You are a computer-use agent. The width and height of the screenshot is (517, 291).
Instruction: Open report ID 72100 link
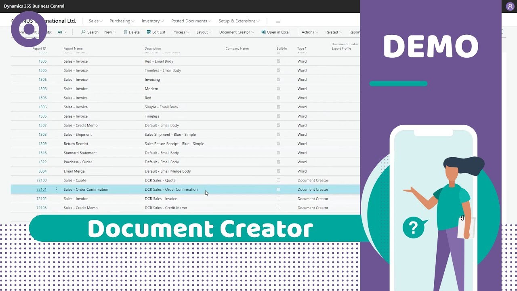[x=41, y=180]
